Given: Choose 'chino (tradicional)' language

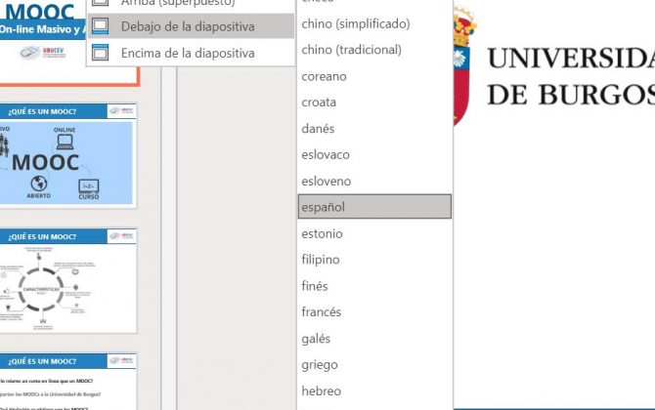Looking at the screenshot, I should pyautogui.click(x=374, y=50).
